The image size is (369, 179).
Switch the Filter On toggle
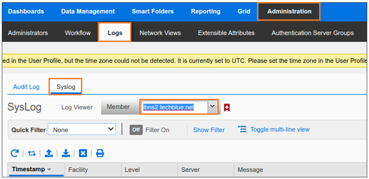[x=136, y=130]
